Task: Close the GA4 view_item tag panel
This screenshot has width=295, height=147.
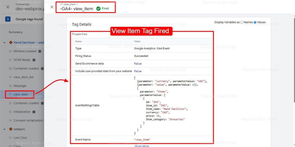Action: tap(52, 7)
